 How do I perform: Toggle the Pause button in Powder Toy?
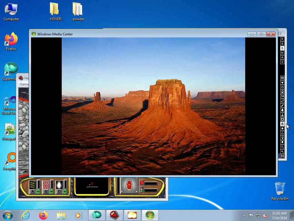(283, 156)
